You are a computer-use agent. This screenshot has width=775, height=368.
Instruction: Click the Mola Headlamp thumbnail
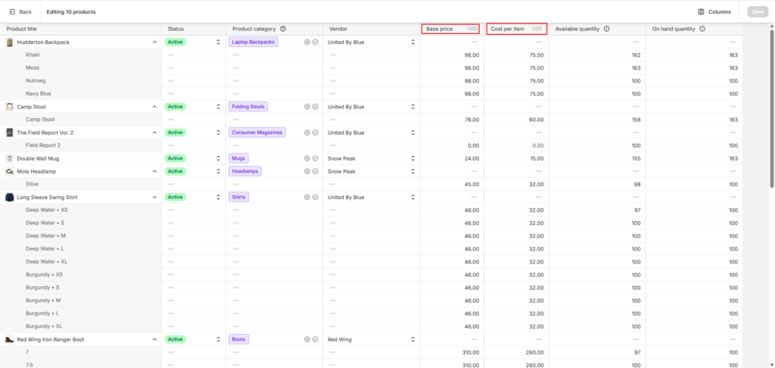[x=9, y=171]
